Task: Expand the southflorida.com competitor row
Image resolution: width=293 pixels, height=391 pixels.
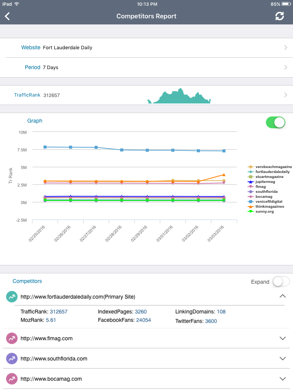Action: pos(283,359)
